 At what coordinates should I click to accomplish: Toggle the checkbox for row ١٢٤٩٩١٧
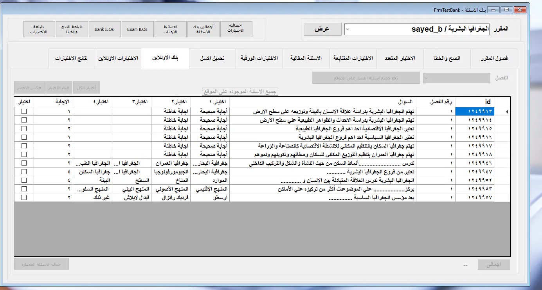(24, 146)
